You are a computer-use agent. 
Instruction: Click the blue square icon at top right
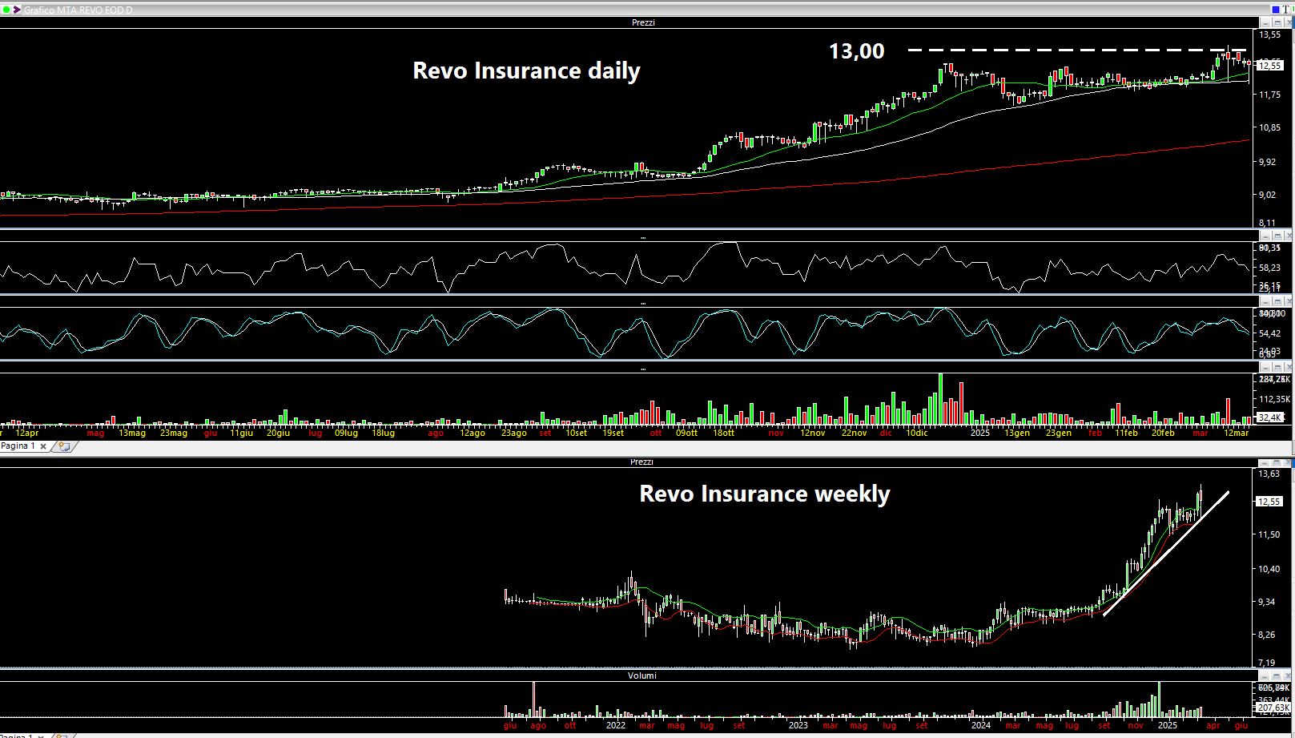[x=1276, y=10]
